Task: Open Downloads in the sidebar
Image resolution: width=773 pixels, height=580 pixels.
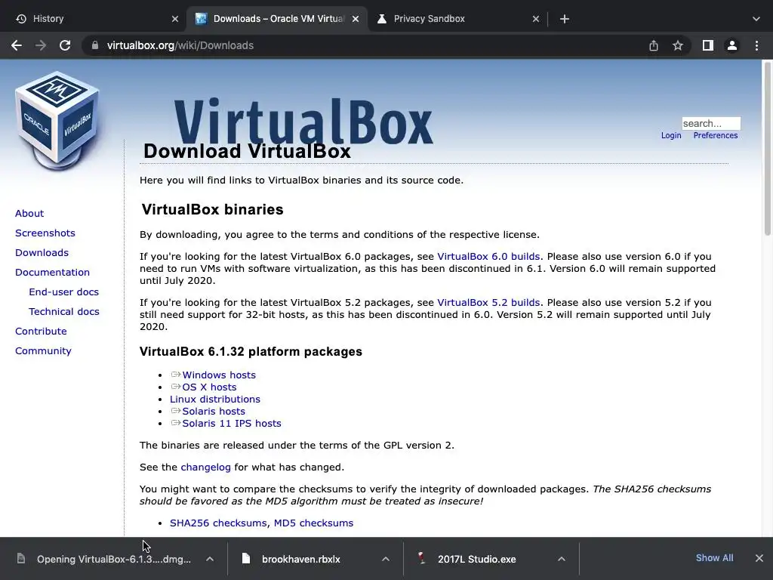Action: [x=42, y=253]
